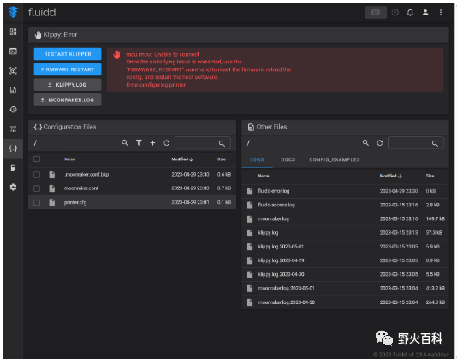Screen dimensions: 457x359
Task: Open the Tune sliders sidebar icon
Action: click(13, 129)
